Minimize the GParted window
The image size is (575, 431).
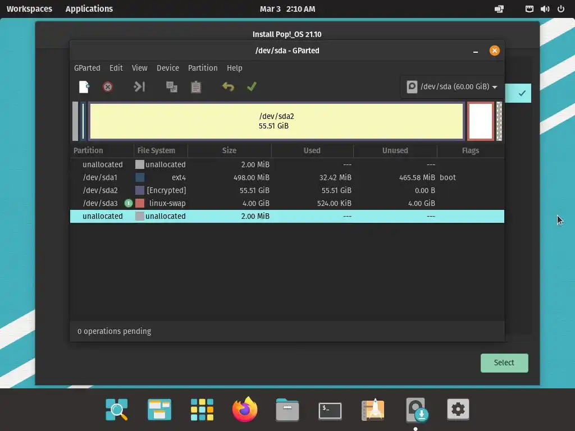[x=475, y=51]
